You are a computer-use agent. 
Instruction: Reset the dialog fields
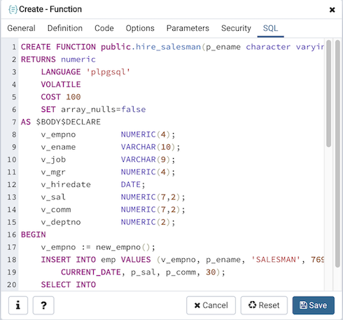264,305
